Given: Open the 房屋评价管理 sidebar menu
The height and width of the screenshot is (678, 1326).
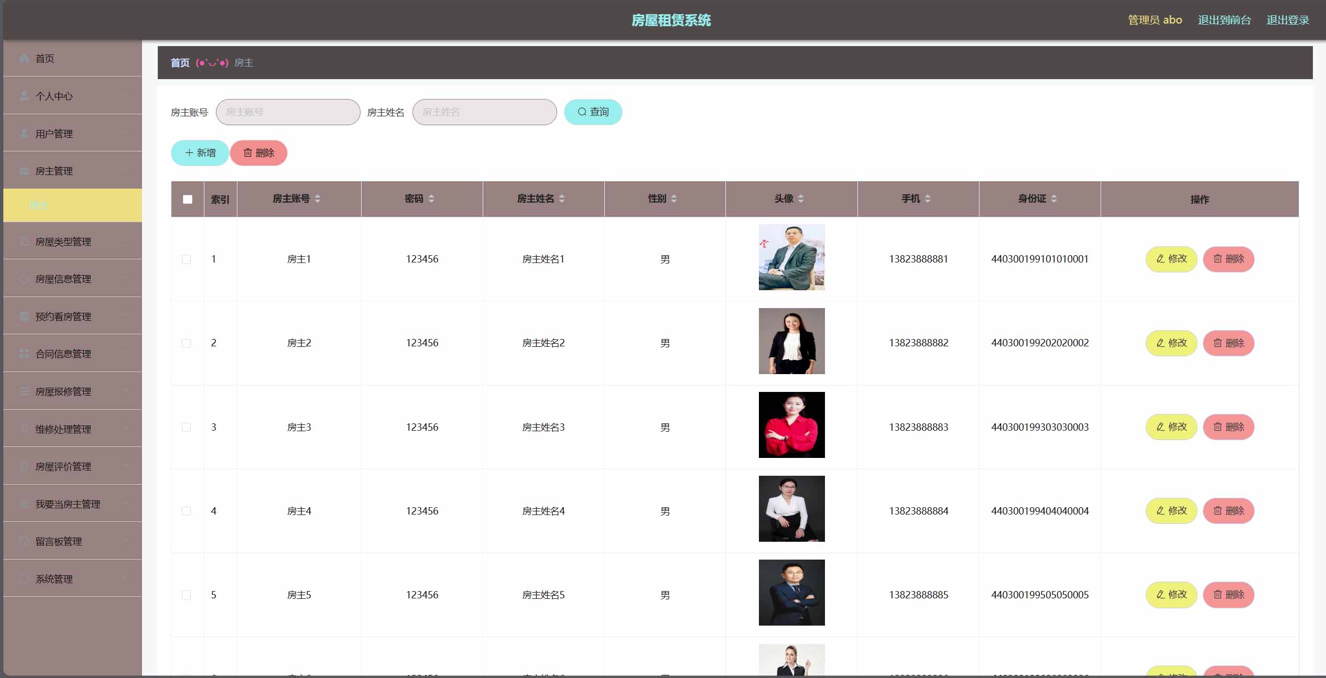Looking at the screenshot, I should click(72, 466).
